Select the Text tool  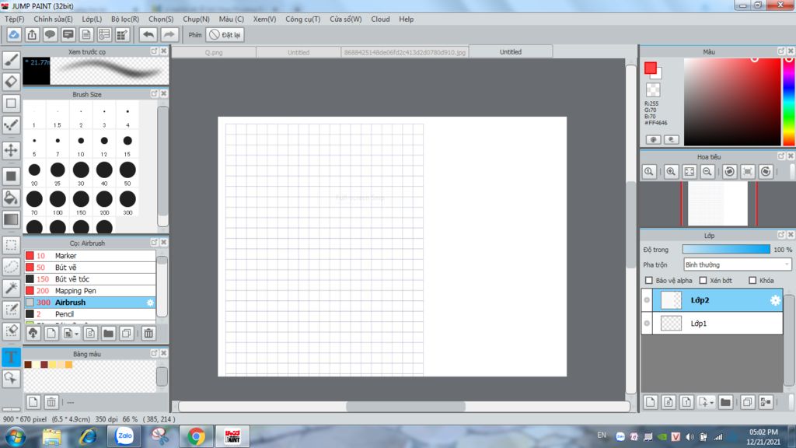(x=11, y=356)
